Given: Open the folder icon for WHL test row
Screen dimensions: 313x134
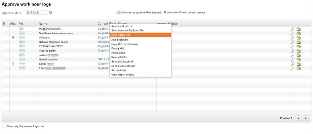Looking at the screenshot, I should click(299, 38).
